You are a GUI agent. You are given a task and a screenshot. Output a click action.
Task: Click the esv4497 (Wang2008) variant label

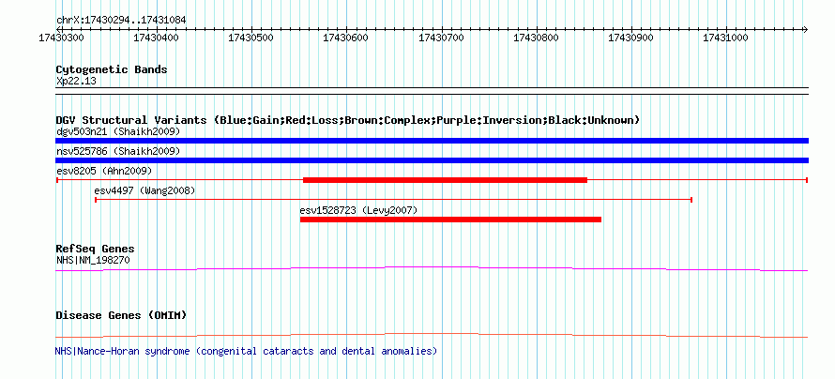pos(144,190)
